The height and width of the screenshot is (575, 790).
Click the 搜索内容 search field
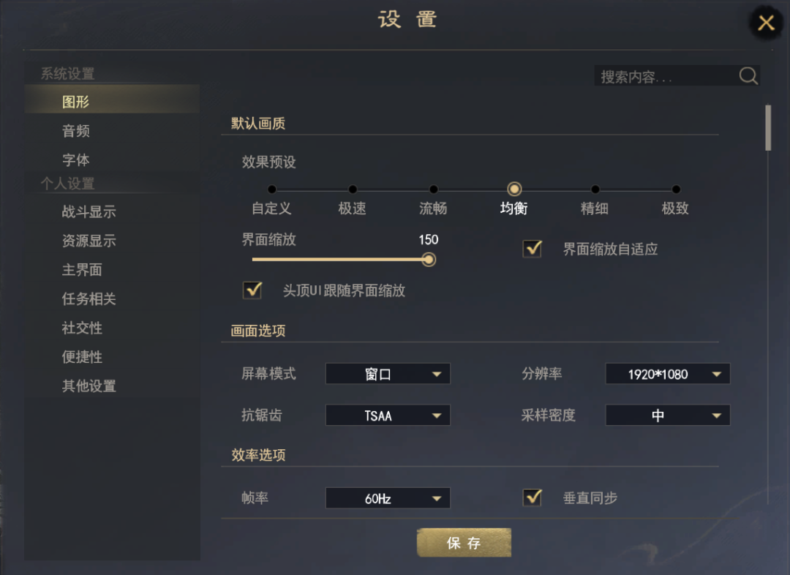coord(666,76)
